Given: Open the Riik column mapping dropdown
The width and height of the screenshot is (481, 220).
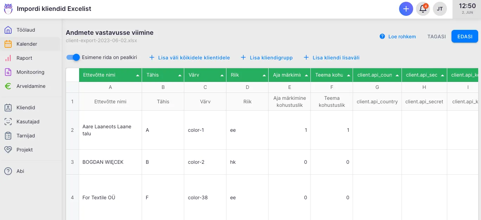Looking at the screenshot, I should (x=264, y=75).
